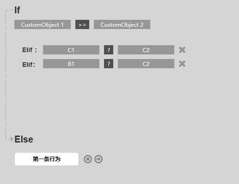Select the CustomObject 1 operand box

(43, 24)
